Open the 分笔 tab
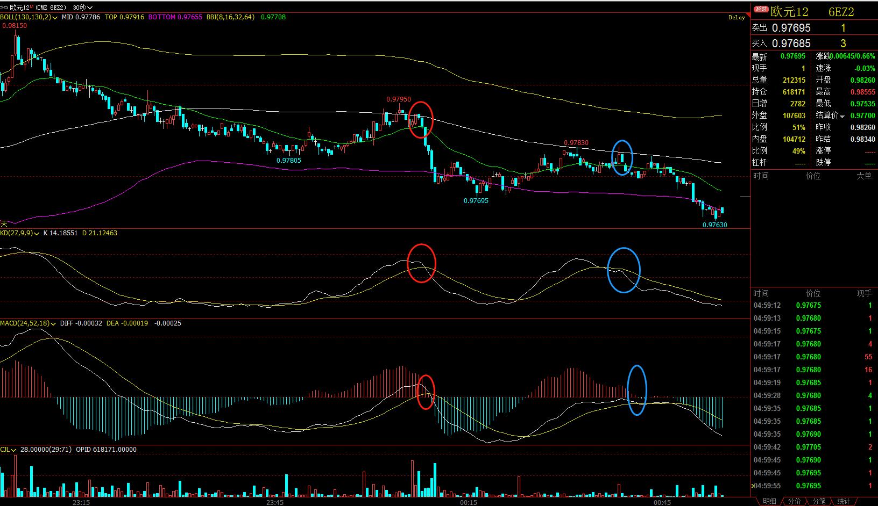Image resolution: width=878 pixels, height=506 pixels. tap(819, 501)
